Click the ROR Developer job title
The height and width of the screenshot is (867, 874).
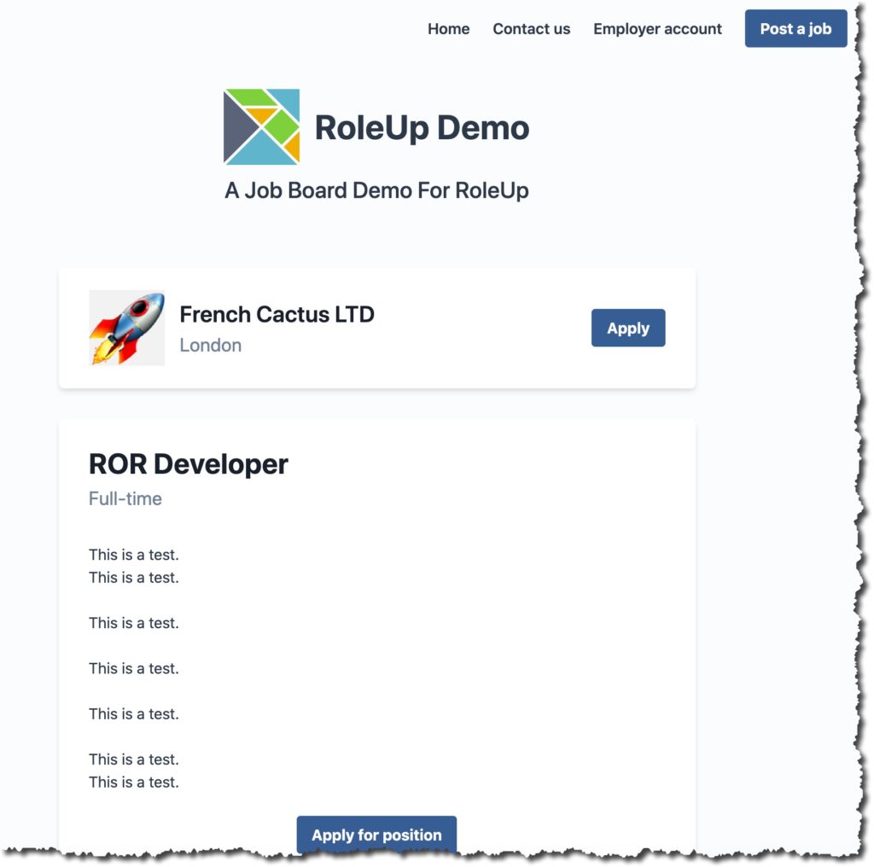tap(189, 465)
